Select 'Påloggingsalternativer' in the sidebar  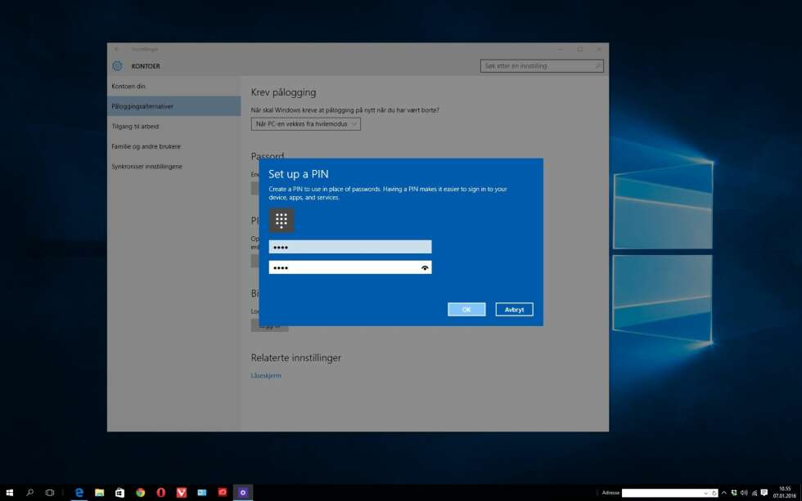pos(173,106)
